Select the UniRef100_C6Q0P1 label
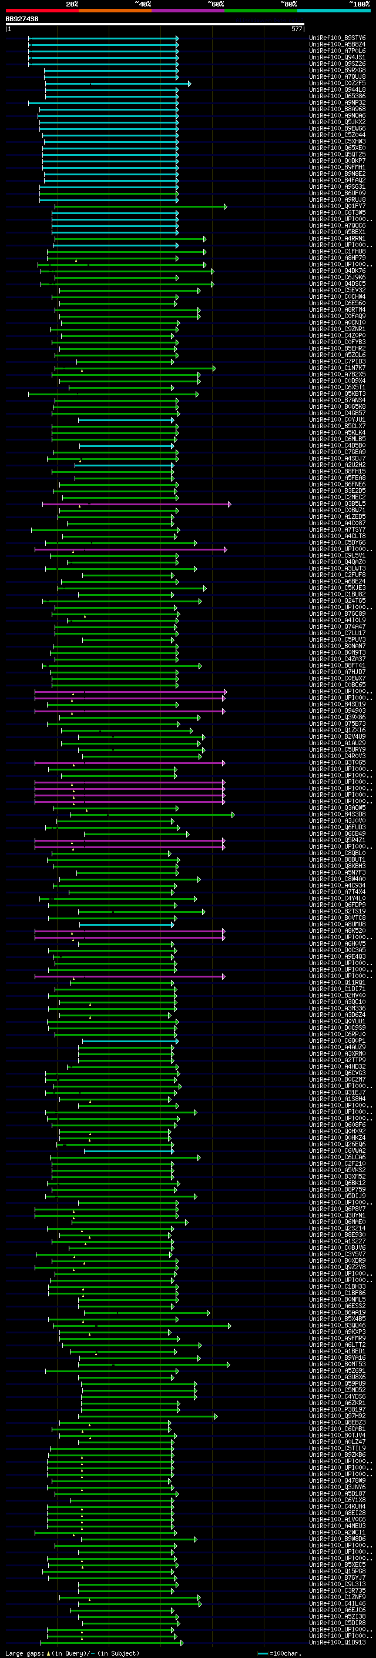This screenshot has width=376, height=1658. pyautogui.click(x=337, y=1041)
